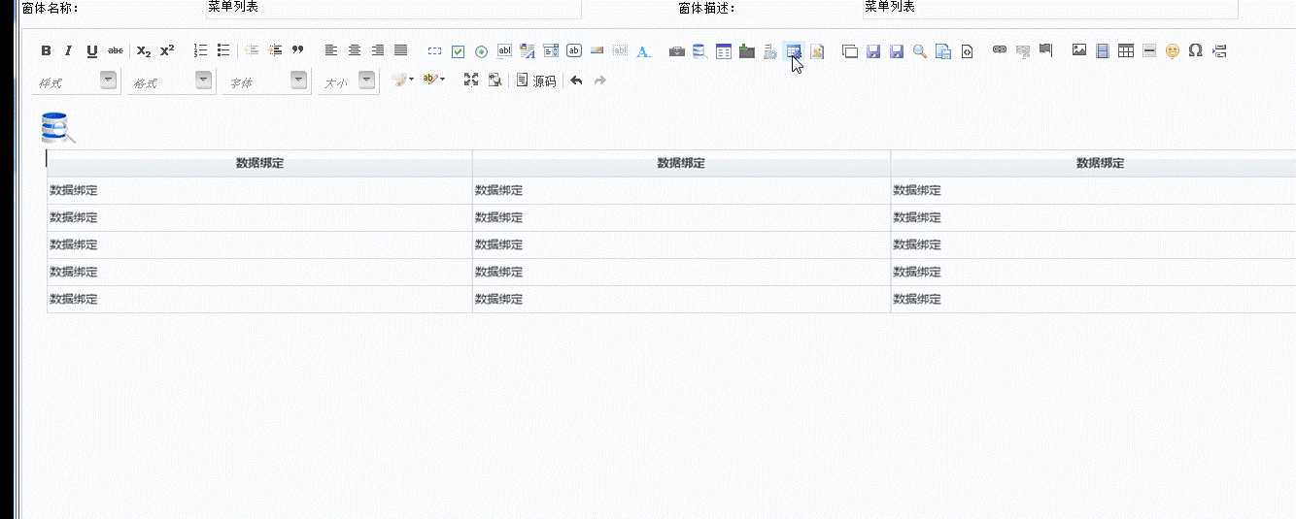Click the 窗体描述 input field
The image size is (1296, 519).
pyautogui.click(x=1049, y=8)
